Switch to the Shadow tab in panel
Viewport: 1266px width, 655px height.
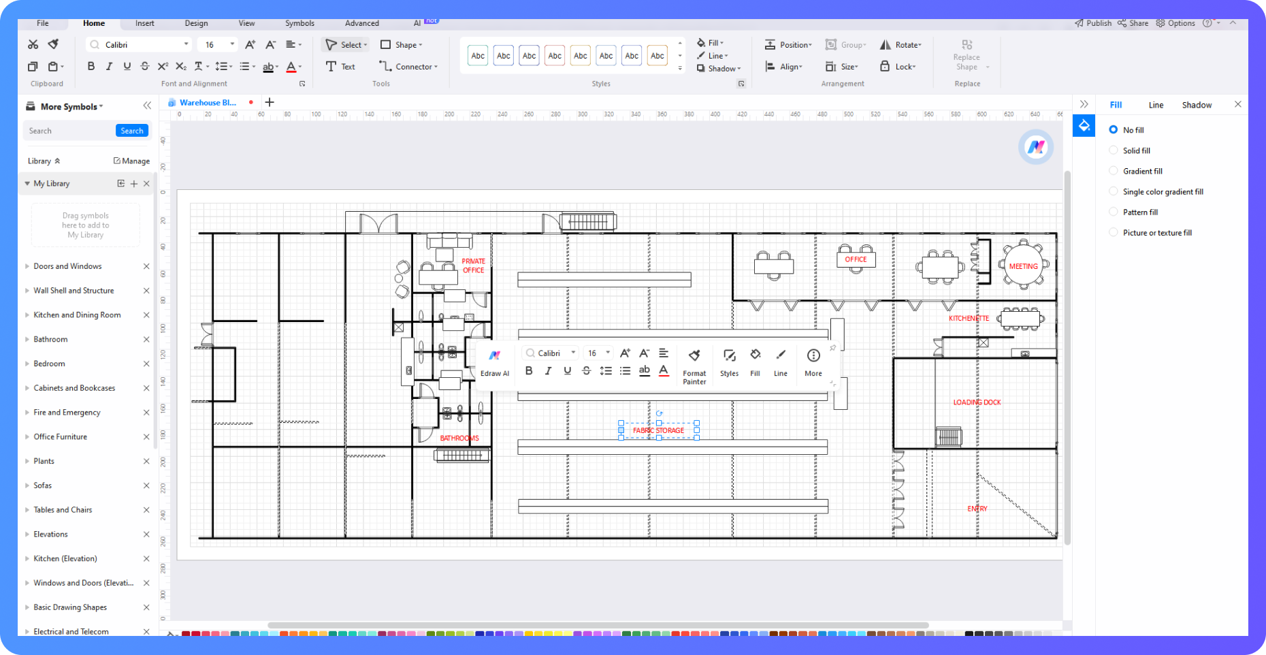[1197, 105]
